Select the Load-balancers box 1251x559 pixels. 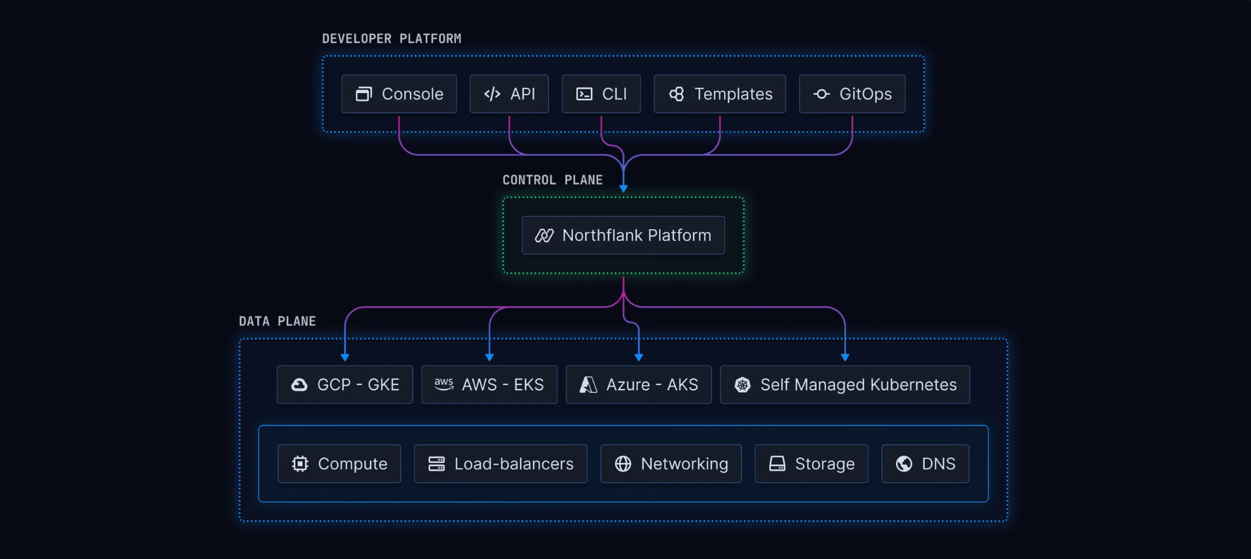(x=500, y=464)
